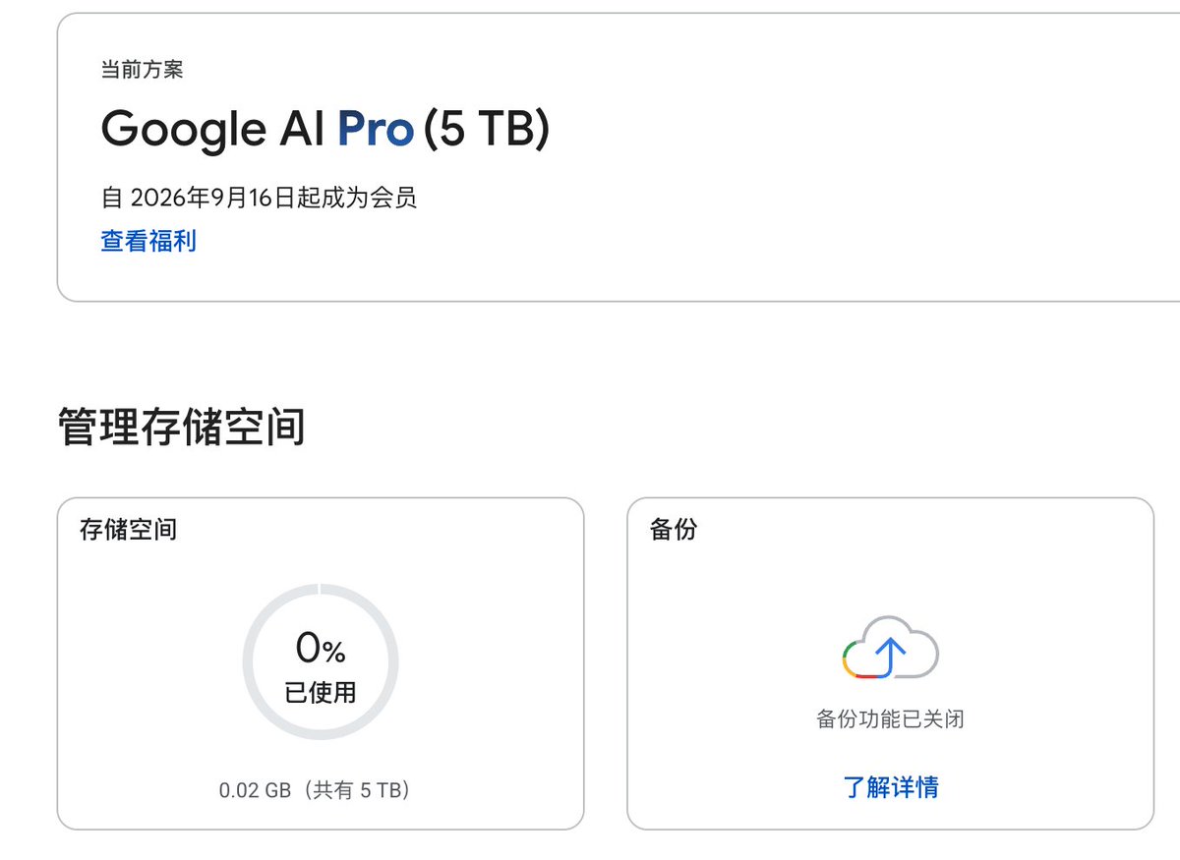The height and width of the screenshot is (860, 1180).
Task: Select the upward arrow inside the cloud
Action: [890, 653]
